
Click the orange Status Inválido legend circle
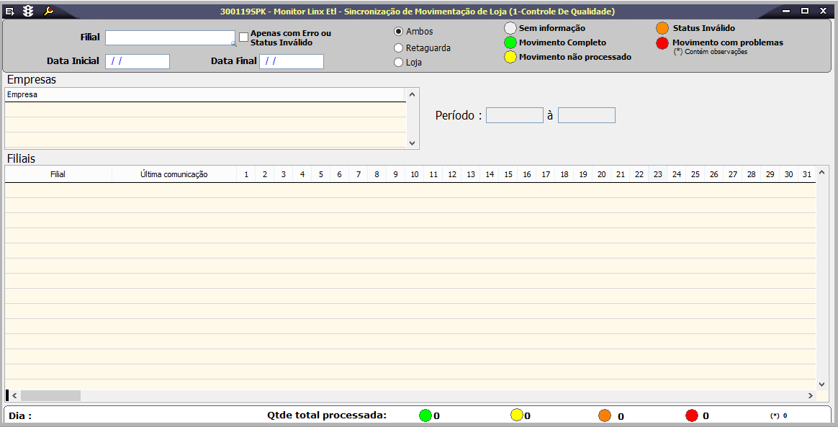click(663, 28)
